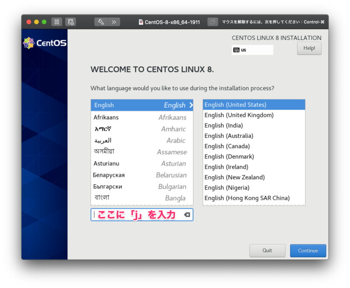Click the multi-window icon in title bar
The image size is (350, 288).
tap(213, 22)
